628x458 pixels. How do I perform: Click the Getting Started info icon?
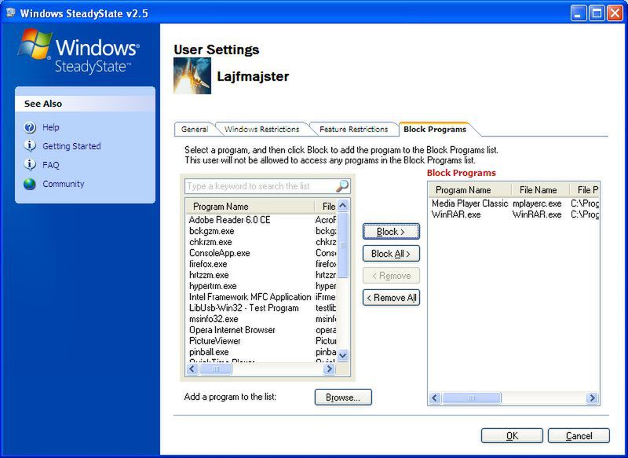(x=30, y=146)
